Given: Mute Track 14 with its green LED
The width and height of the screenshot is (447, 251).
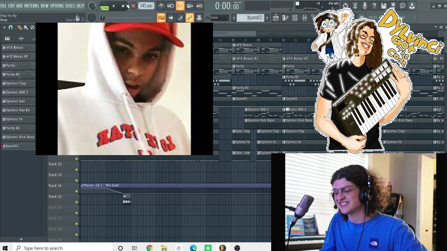Looking at the screenshot, I should pos(76,191).
